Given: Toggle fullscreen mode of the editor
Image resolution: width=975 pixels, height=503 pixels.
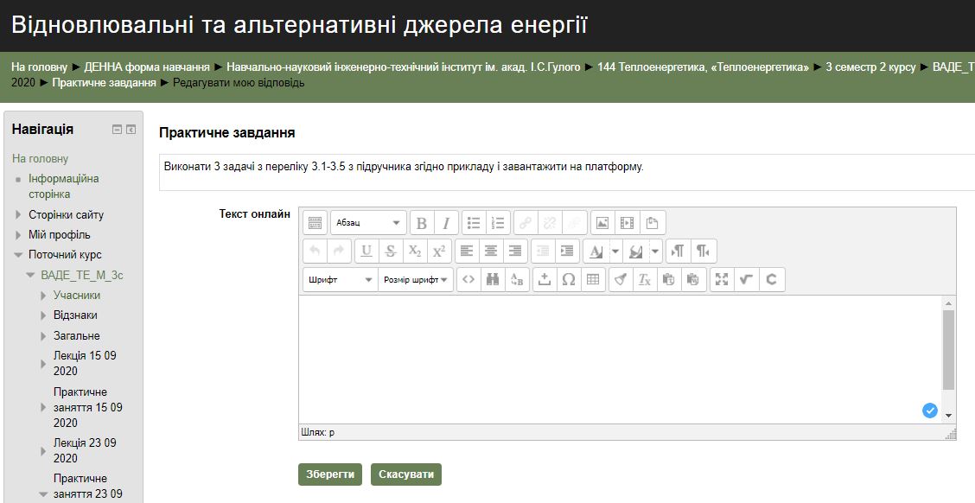Looking at the screenshot, I should [x=722, y=279].
